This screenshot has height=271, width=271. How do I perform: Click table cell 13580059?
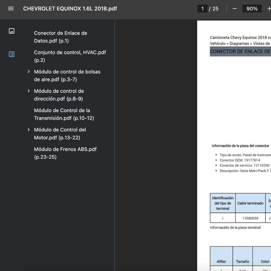pos(250,218)
